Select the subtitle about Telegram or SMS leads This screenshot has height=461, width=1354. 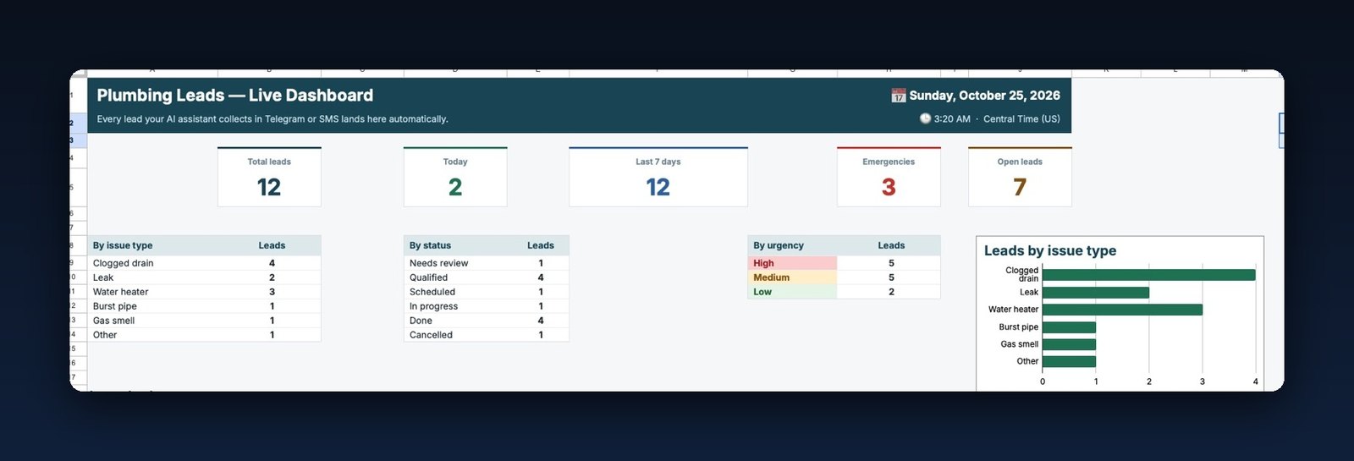tap(272, 119)
